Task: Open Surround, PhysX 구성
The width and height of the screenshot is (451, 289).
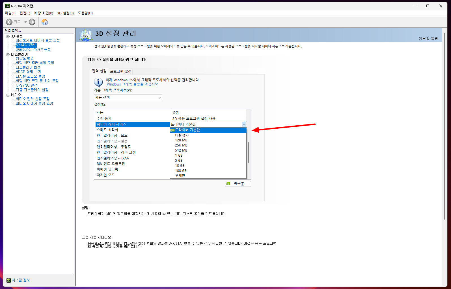Action: (33, 49)
